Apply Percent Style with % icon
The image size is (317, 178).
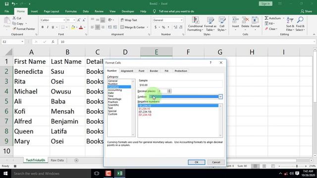163,27
